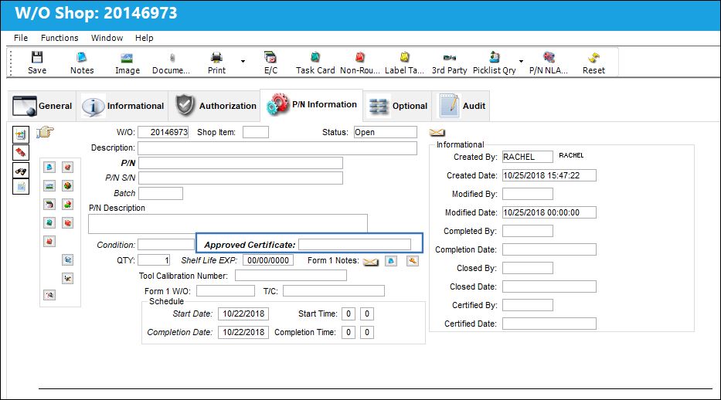Click the W/O number field
Image resolution: width=721 pixels, height=400 pixels.
(x=163, y=132)
